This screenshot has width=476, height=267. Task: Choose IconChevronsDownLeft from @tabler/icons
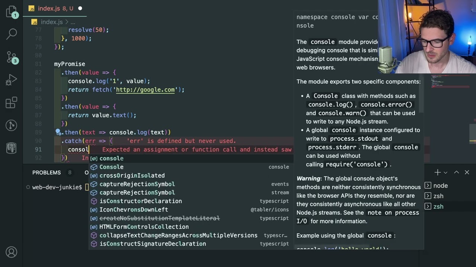tap(191, 210)
